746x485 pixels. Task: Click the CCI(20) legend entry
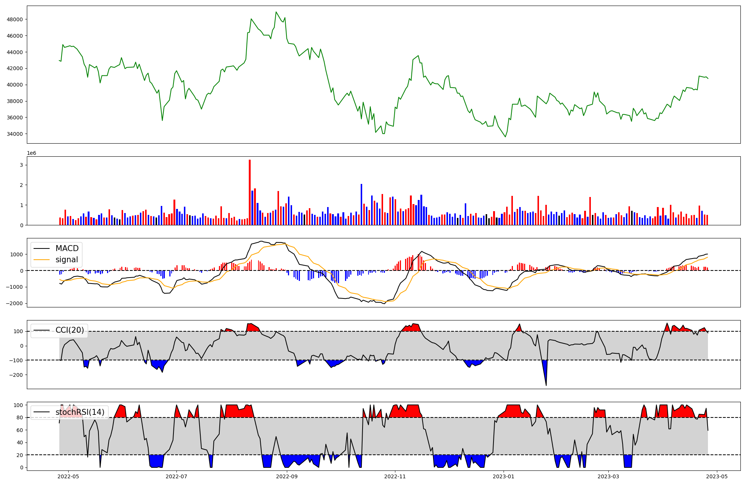(70, 330)
